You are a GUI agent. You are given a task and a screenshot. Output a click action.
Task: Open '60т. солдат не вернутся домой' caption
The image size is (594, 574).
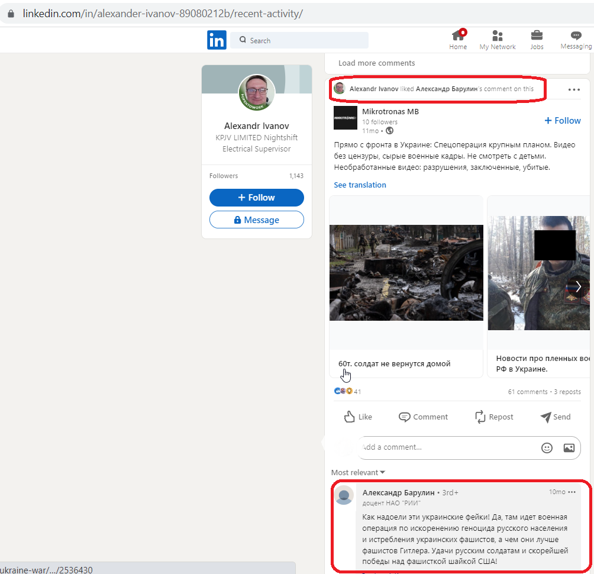point(395,364)
